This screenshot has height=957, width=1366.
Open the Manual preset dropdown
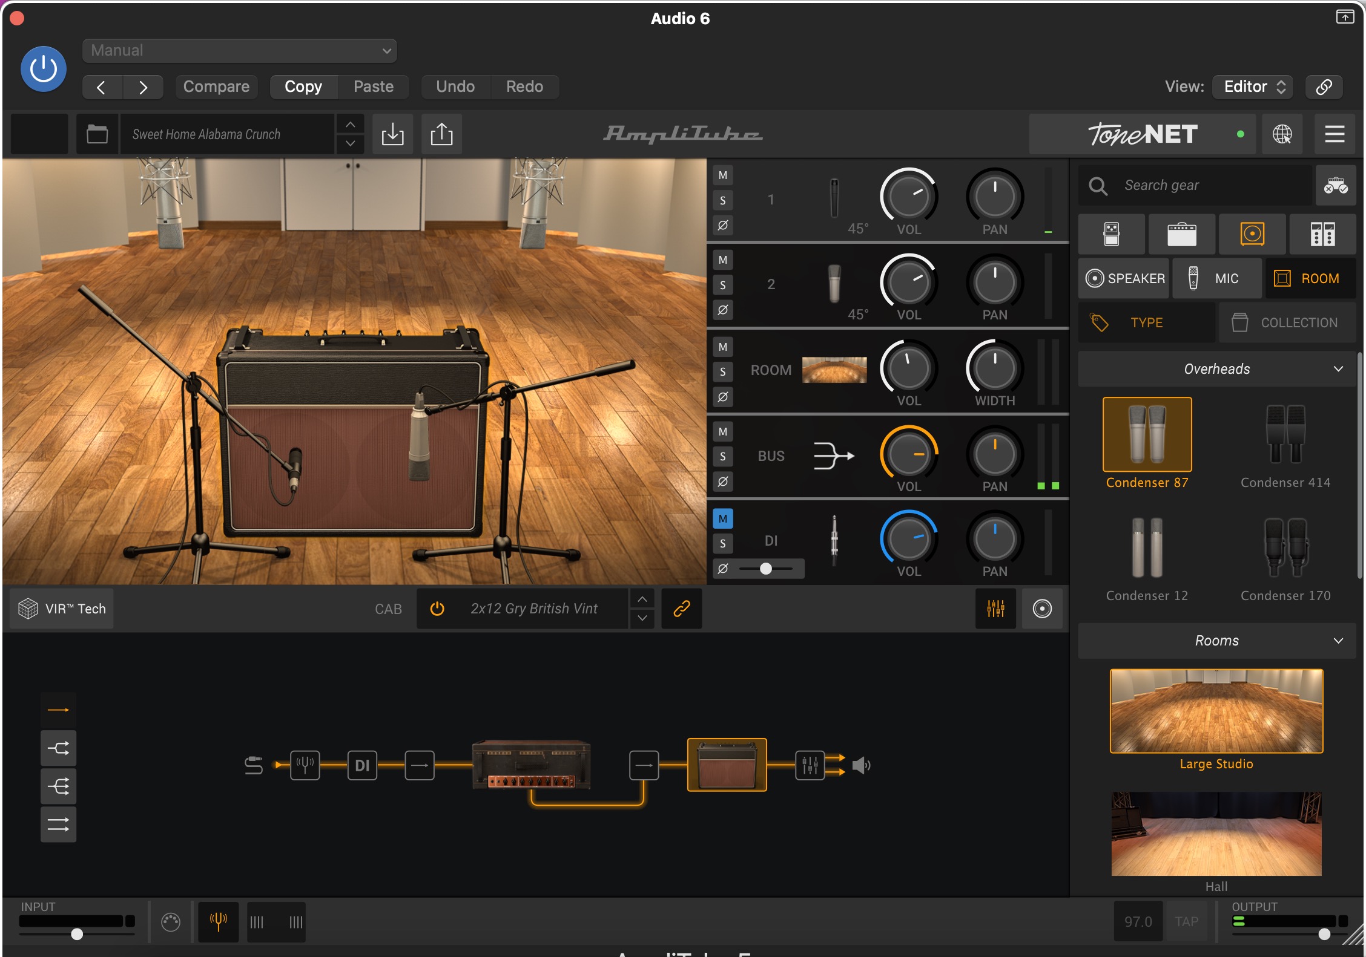239,51
